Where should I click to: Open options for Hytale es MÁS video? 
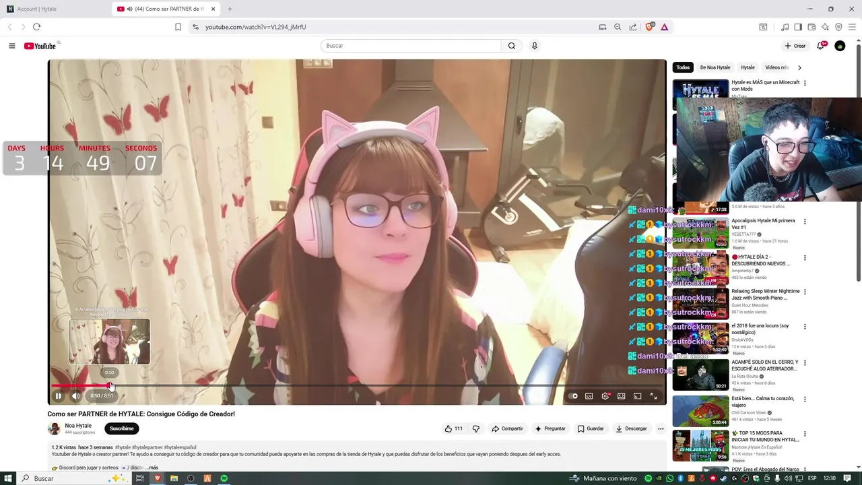click(805, 84)
